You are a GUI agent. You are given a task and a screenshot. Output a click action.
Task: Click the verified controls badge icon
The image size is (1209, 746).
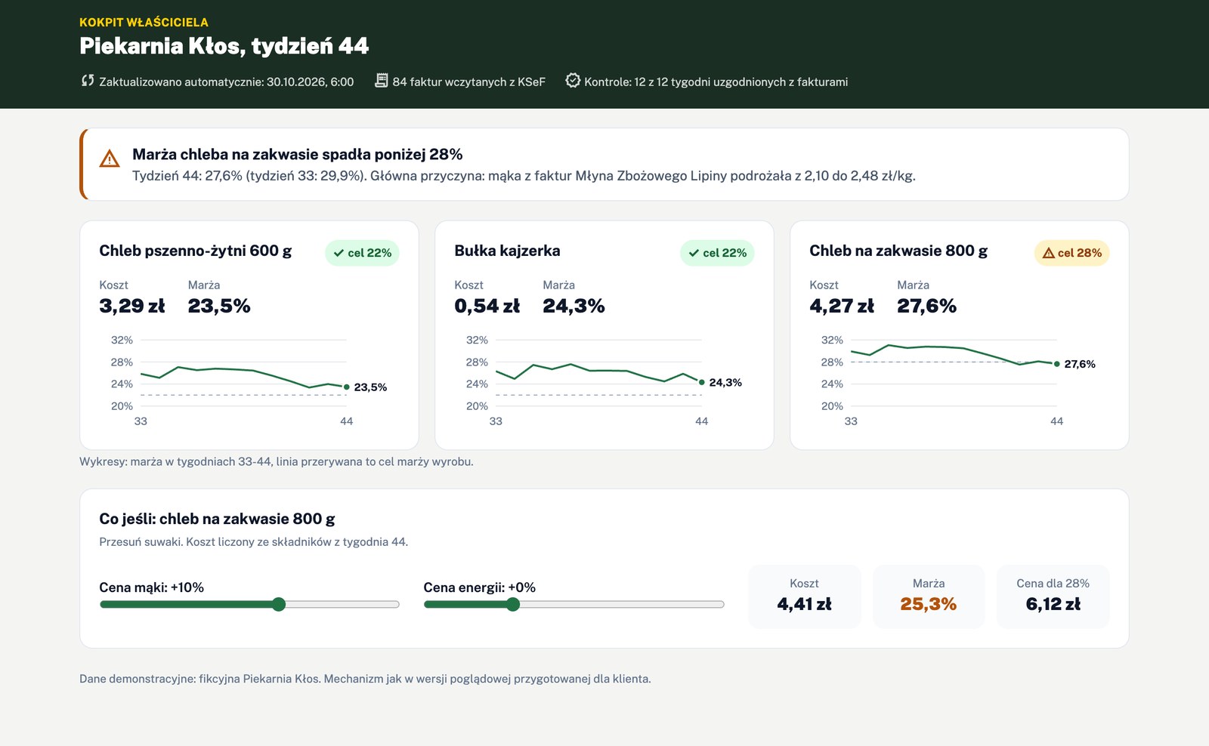(x=573, y=81)
